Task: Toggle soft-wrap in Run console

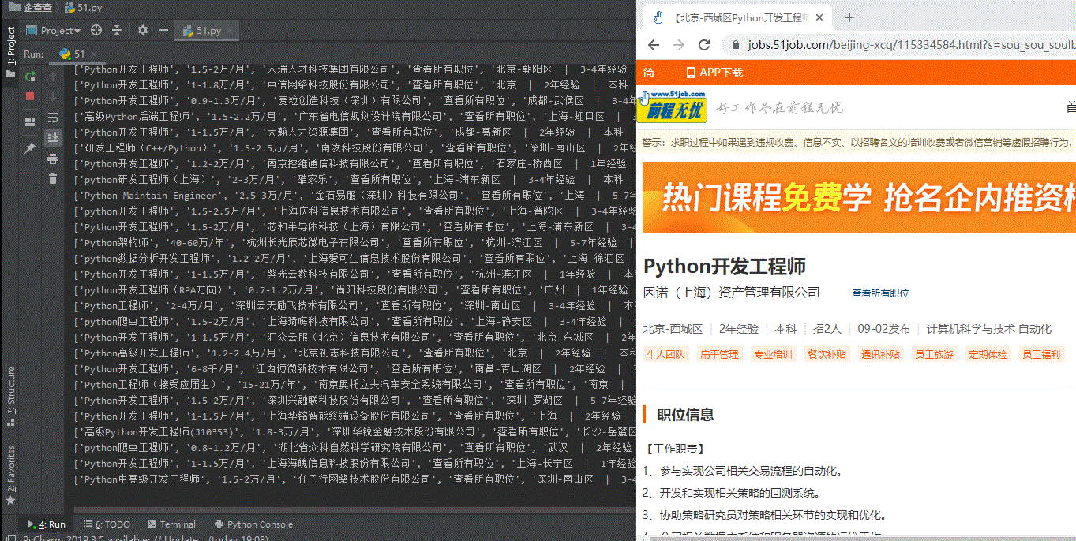Action: pos(53,118)
